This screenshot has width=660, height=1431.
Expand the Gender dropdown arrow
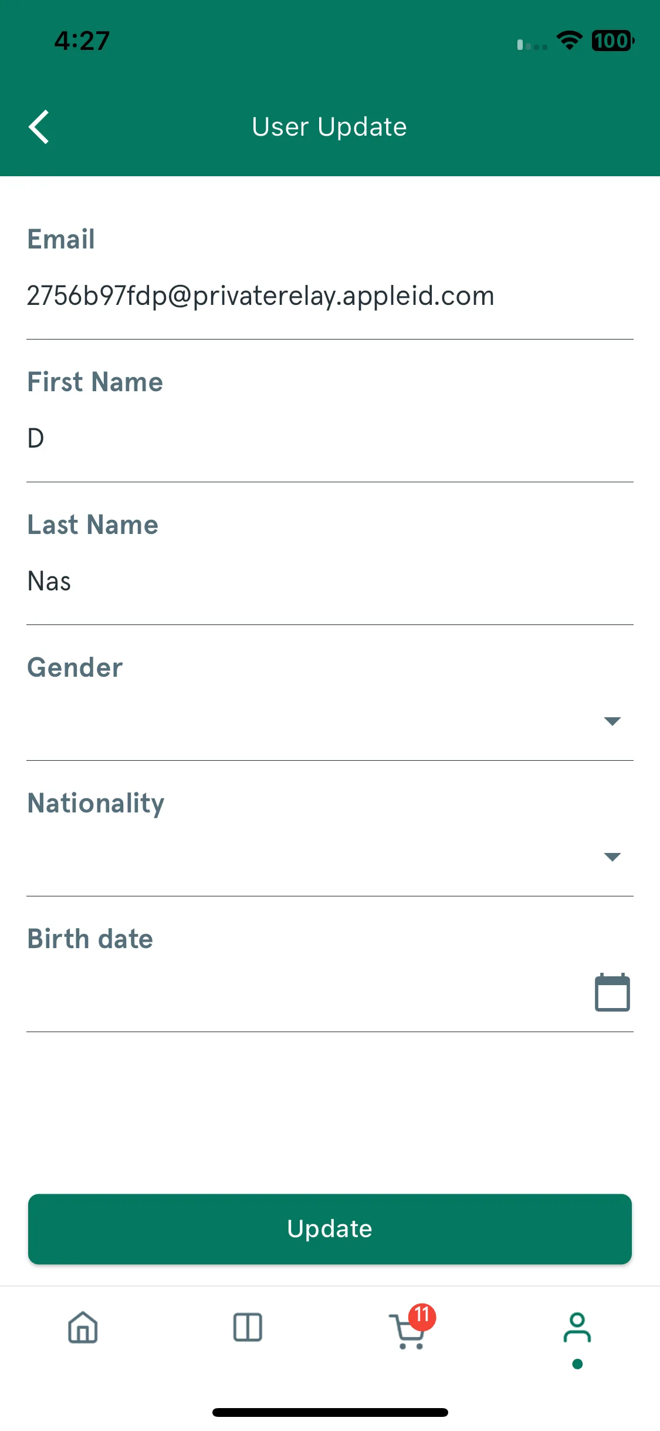click(x=612, y=721)
